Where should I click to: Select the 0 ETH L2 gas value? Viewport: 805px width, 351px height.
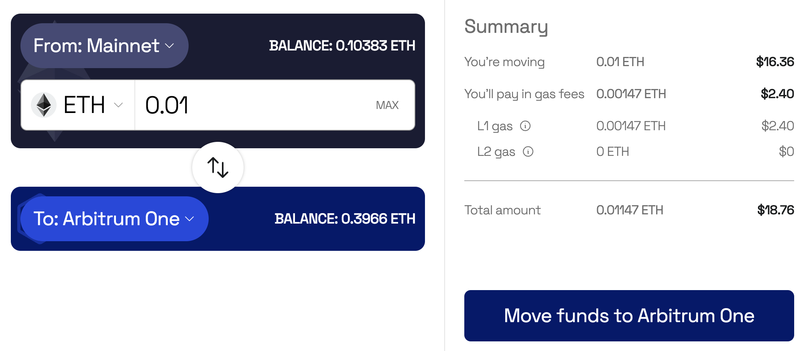tap(612, 151)
